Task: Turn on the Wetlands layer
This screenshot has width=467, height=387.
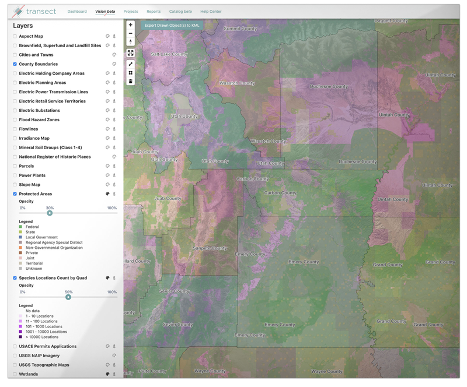Action: pyautogui.click(x=15, y=374)
